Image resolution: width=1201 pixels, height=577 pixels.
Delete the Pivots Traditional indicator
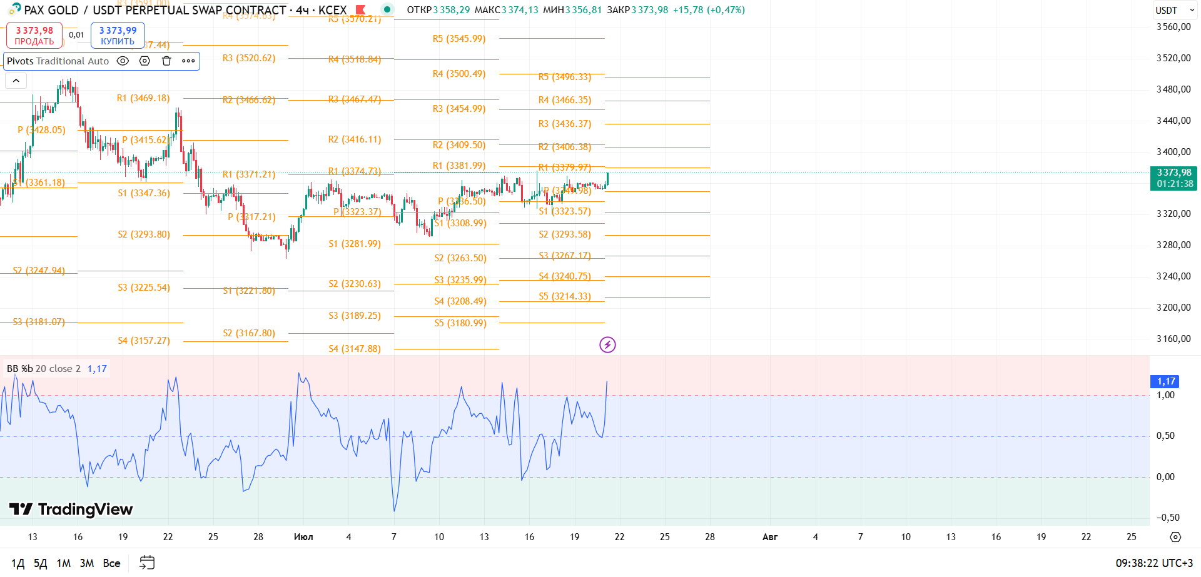point(166,61)
